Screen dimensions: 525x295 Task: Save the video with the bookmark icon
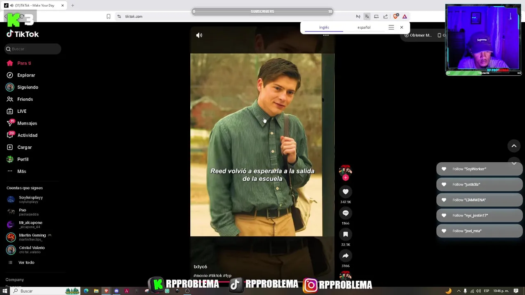[x=345, y=234]
